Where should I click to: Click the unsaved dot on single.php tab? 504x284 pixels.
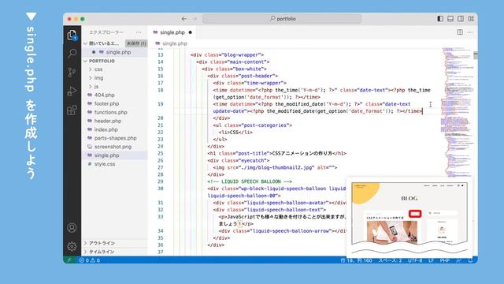191,32
